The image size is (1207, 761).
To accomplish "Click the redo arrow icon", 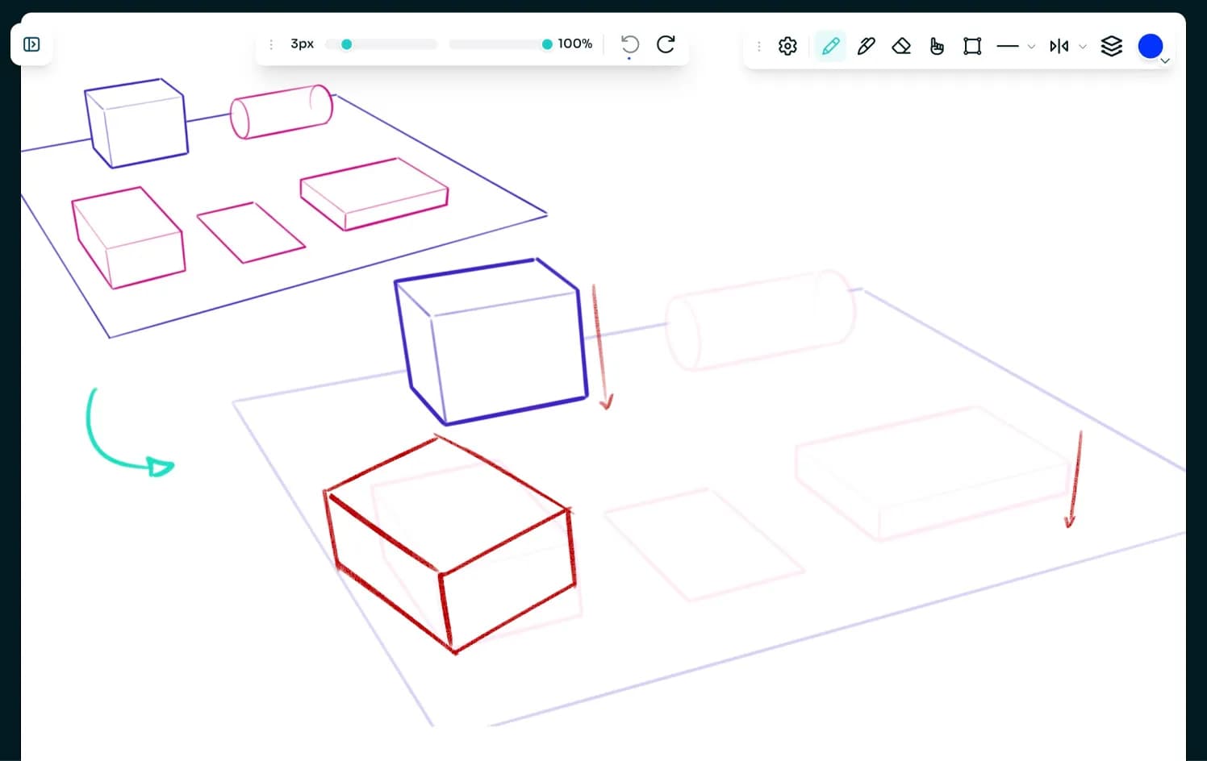I will [666, 44].
